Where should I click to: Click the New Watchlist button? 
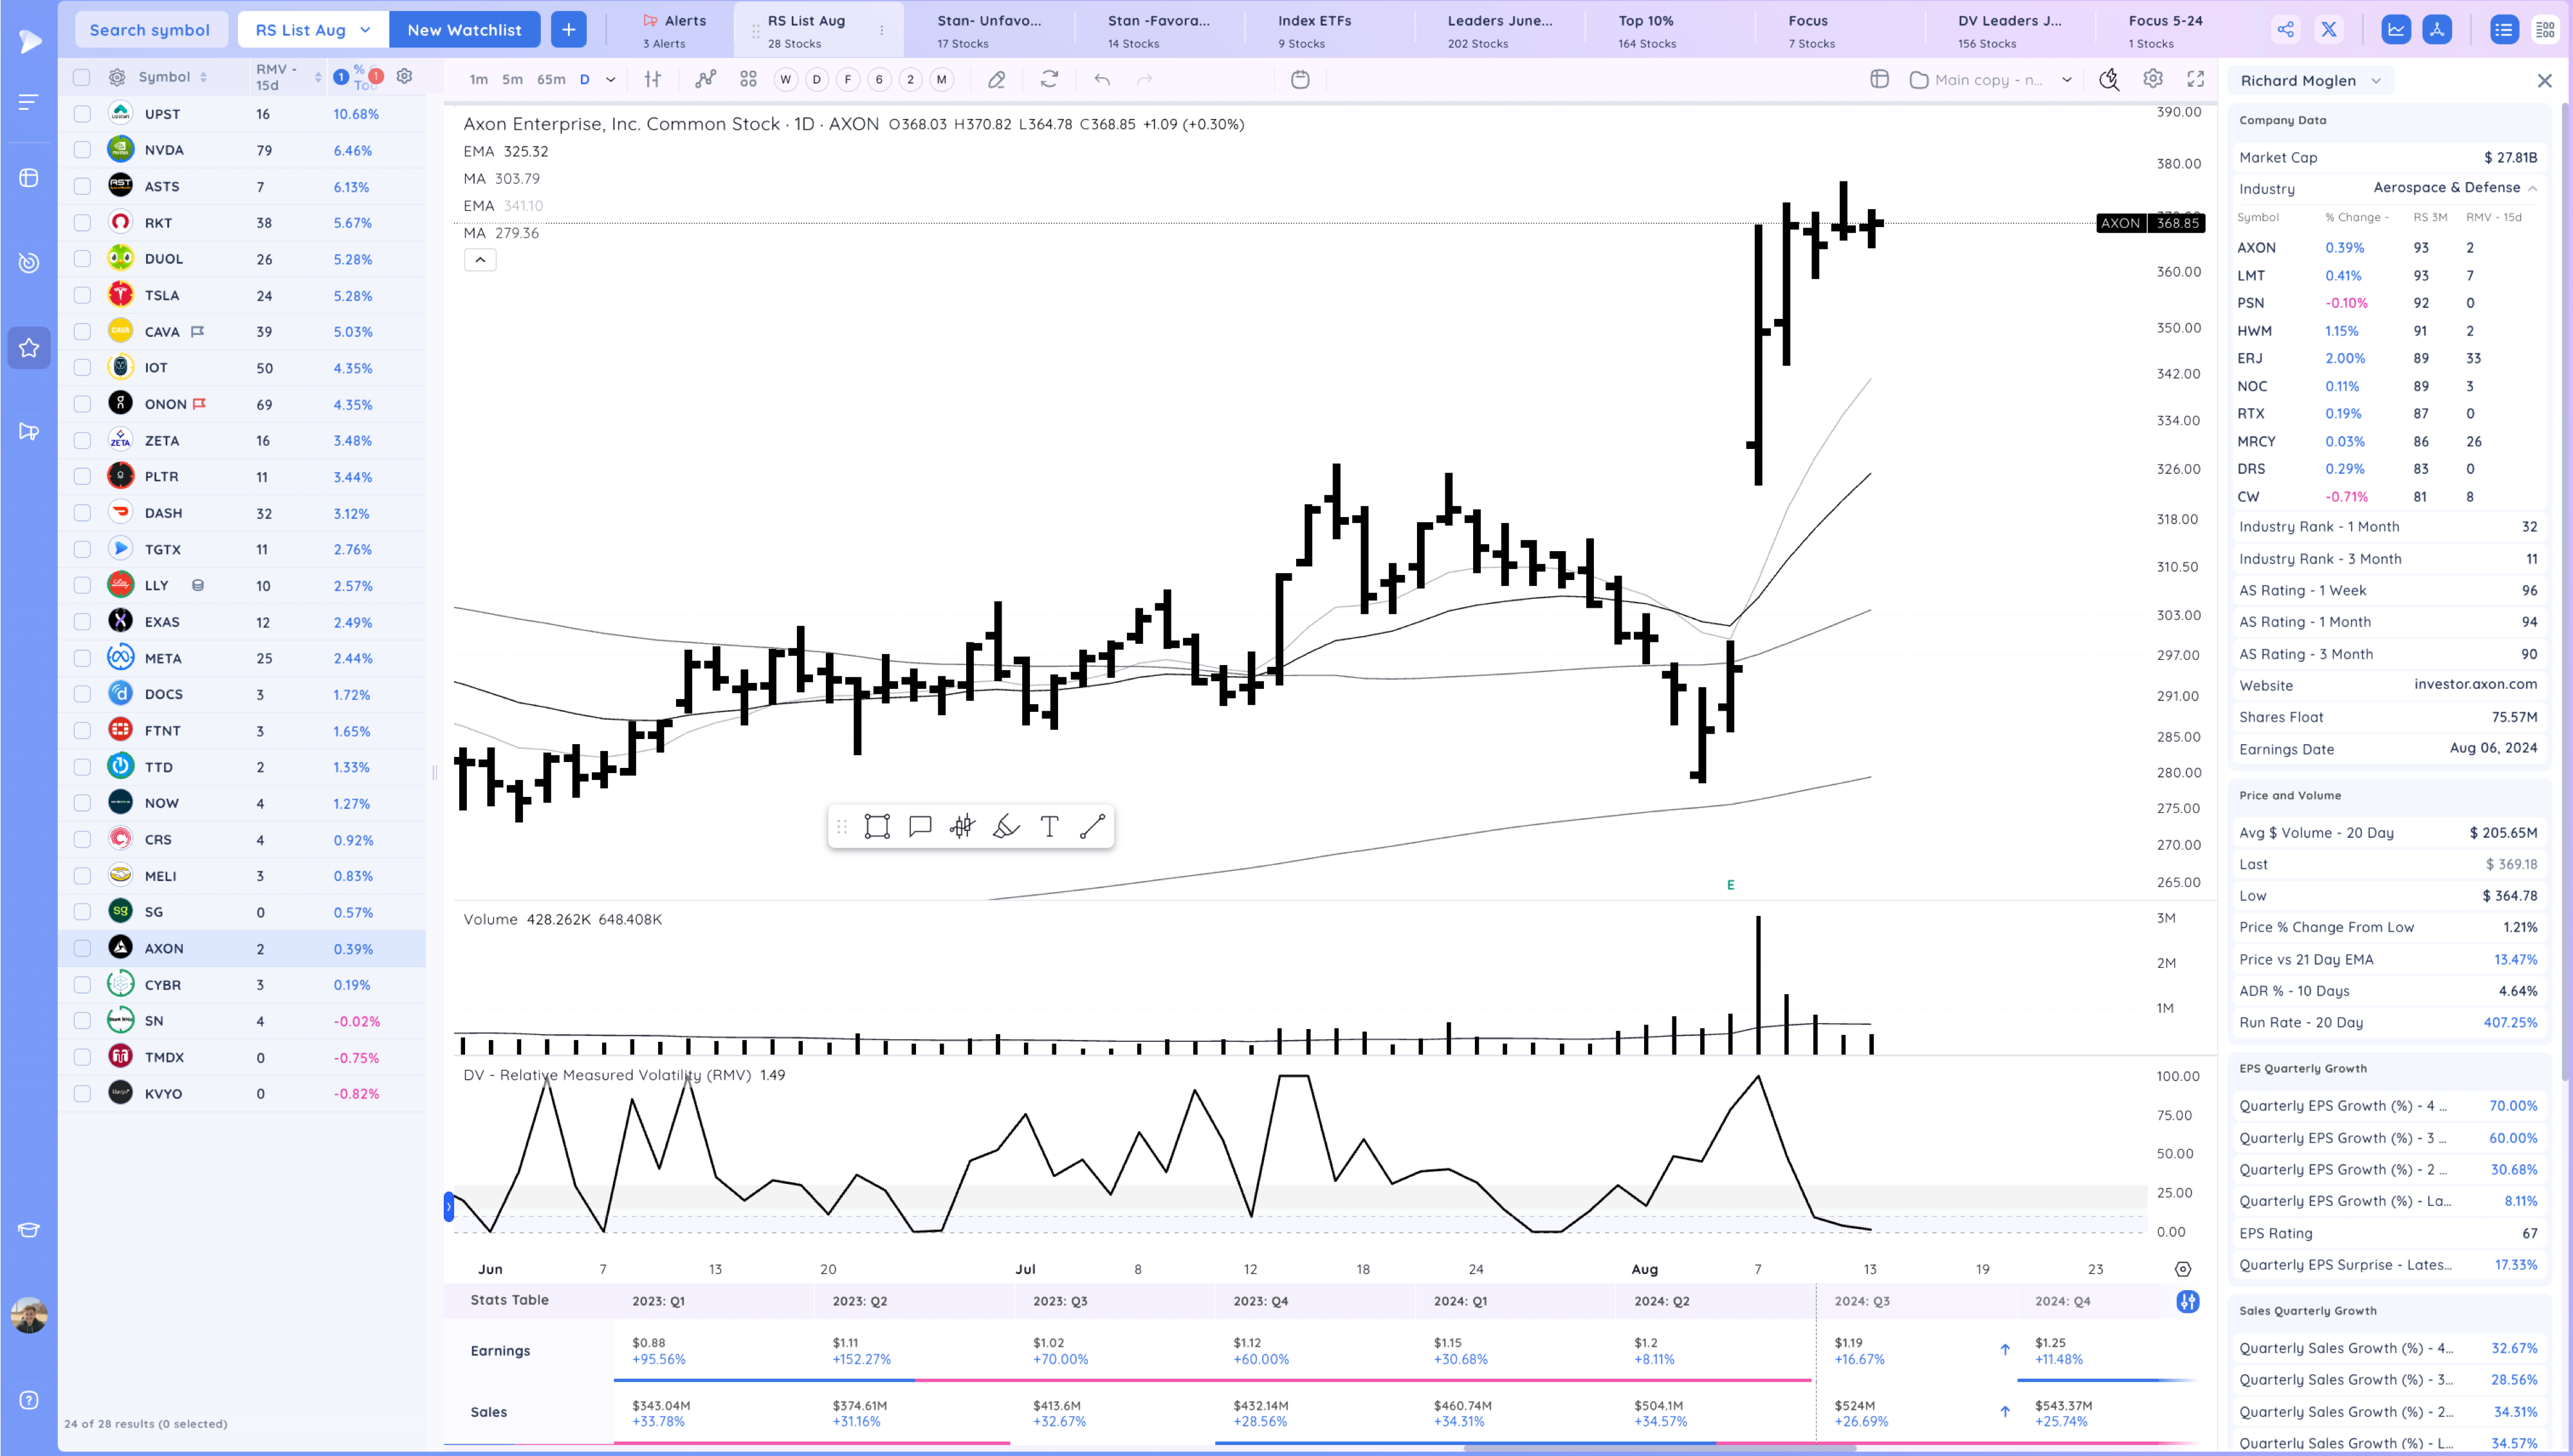point(464,30)
